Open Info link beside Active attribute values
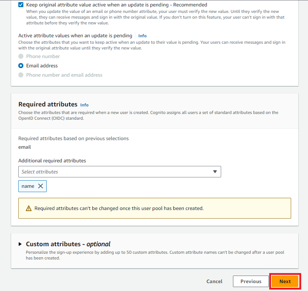The image size is (308, 291). (x=142, y=35)
